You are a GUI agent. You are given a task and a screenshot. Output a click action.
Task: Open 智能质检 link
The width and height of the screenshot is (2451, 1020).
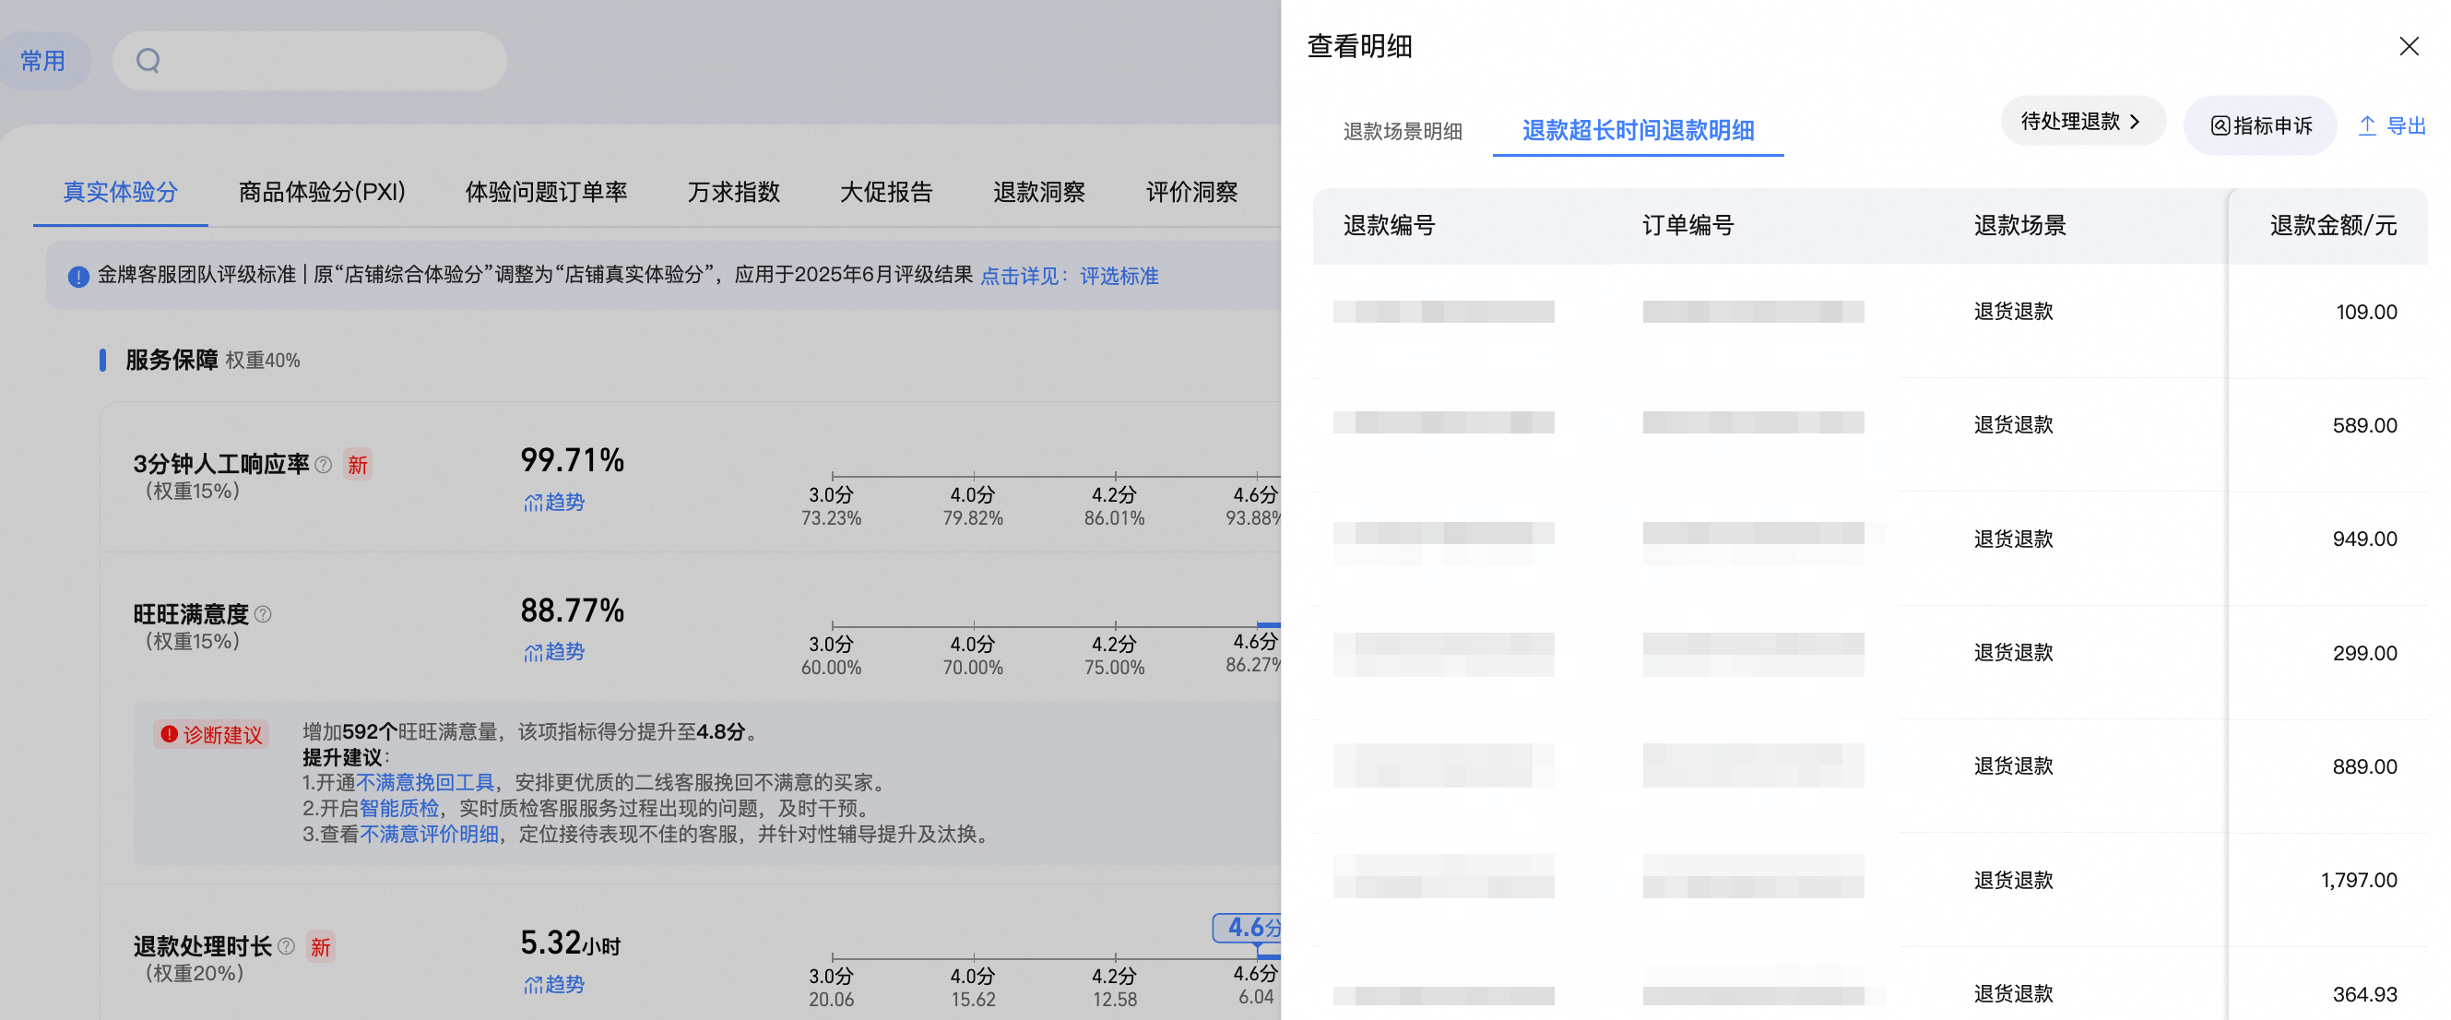[x=399, y=808]
